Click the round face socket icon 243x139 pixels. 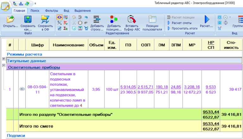coord(80,23)
